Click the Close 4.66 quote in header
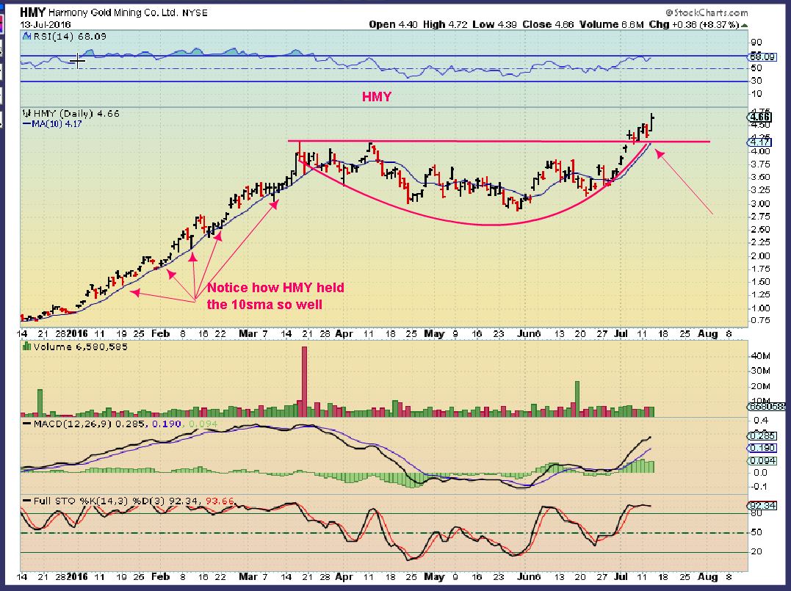The image size is (791, 591). tap(548, 24)
